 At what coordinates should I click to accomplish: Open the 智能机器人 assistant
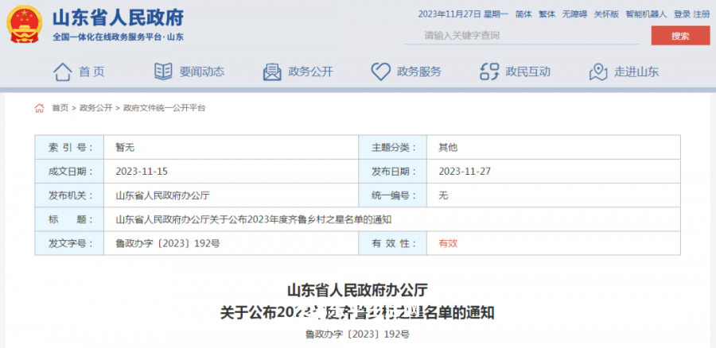pos(645,14)
